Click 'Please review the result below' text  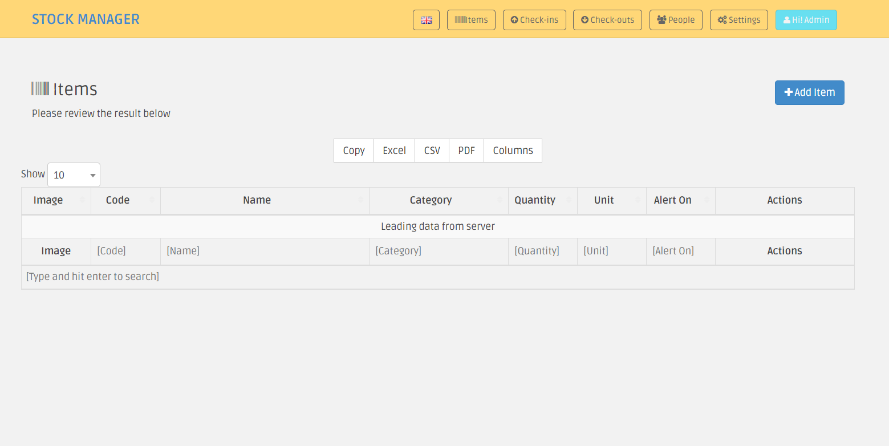click(x=101, y=113)
